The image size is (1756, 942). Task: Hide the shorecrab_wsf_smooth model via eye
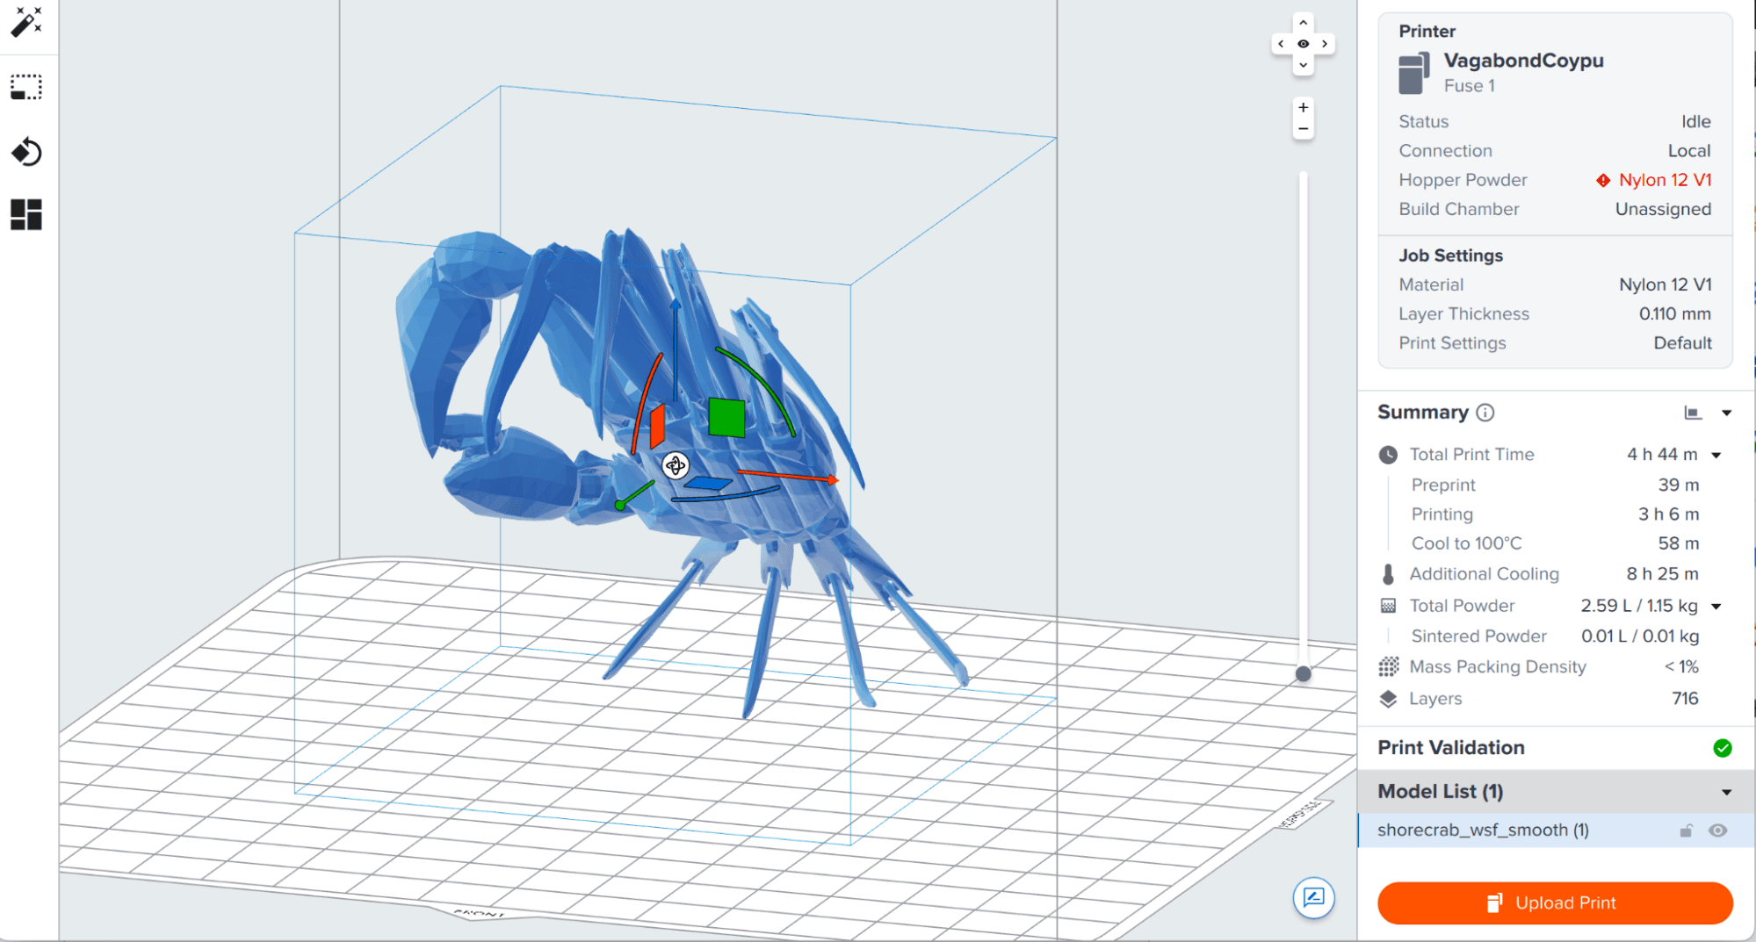pos(1718,831)
